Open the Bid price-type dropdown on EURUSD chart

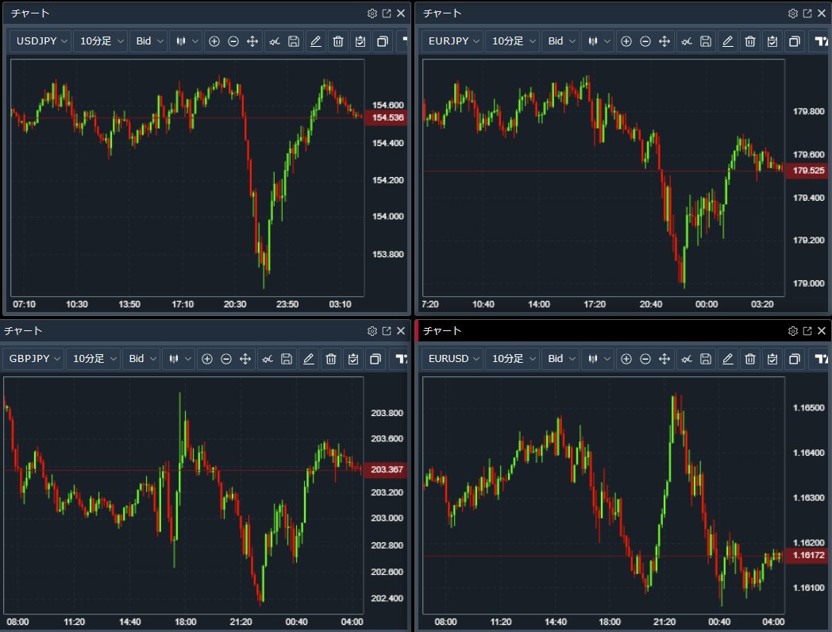click(560, 359)
